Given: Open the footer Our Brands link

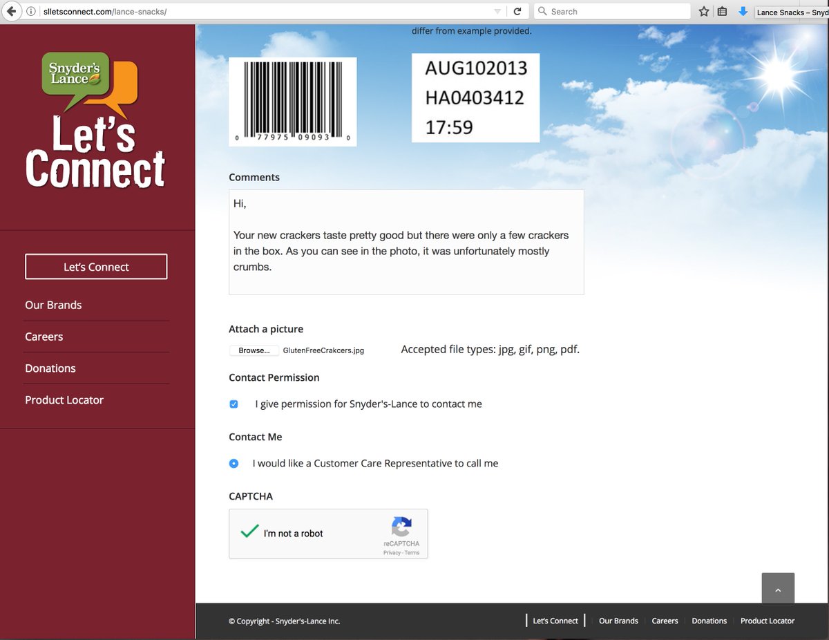Looking at the screenshot, I should 618,621.
